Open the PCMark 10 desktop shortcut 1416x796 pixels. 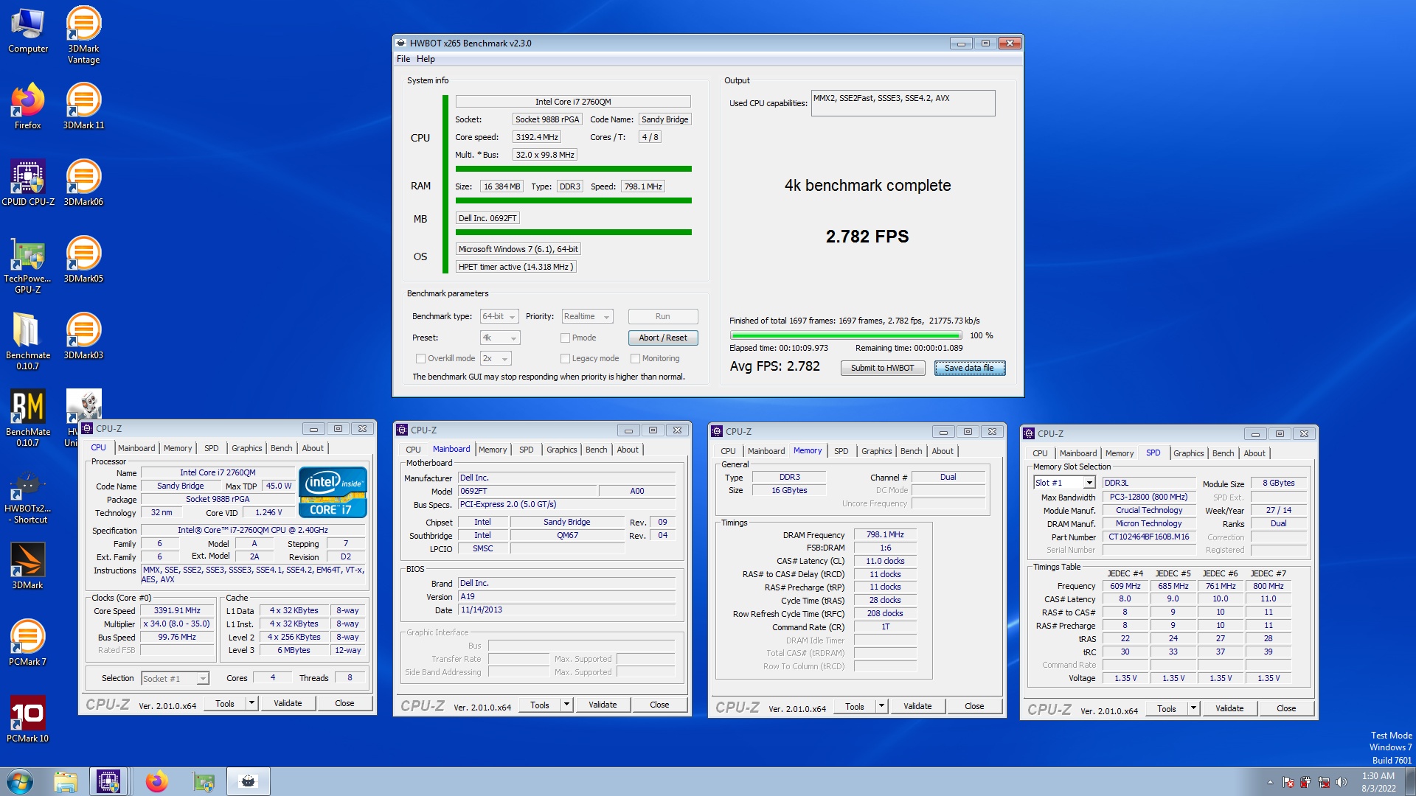28,719
